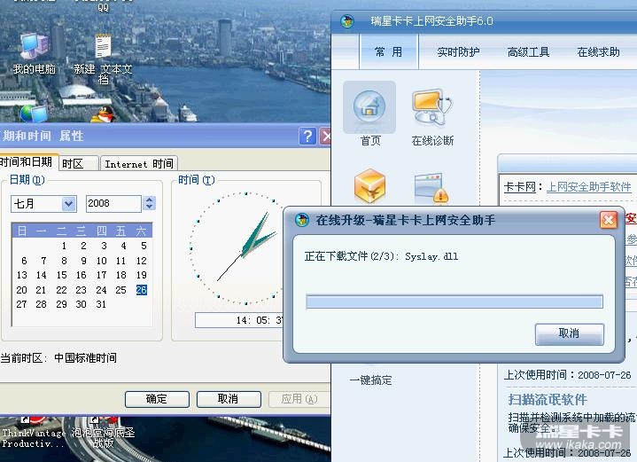The height and width of the screenshot is (462, 637).
Task: Click the year field showing 2008
Action: pyautogui.click(x=113, y=203)
